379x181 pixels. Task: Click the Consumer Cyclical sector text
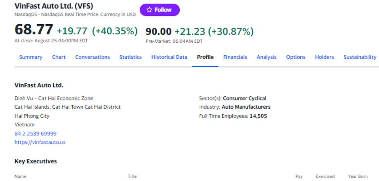(x=244, y=98)
